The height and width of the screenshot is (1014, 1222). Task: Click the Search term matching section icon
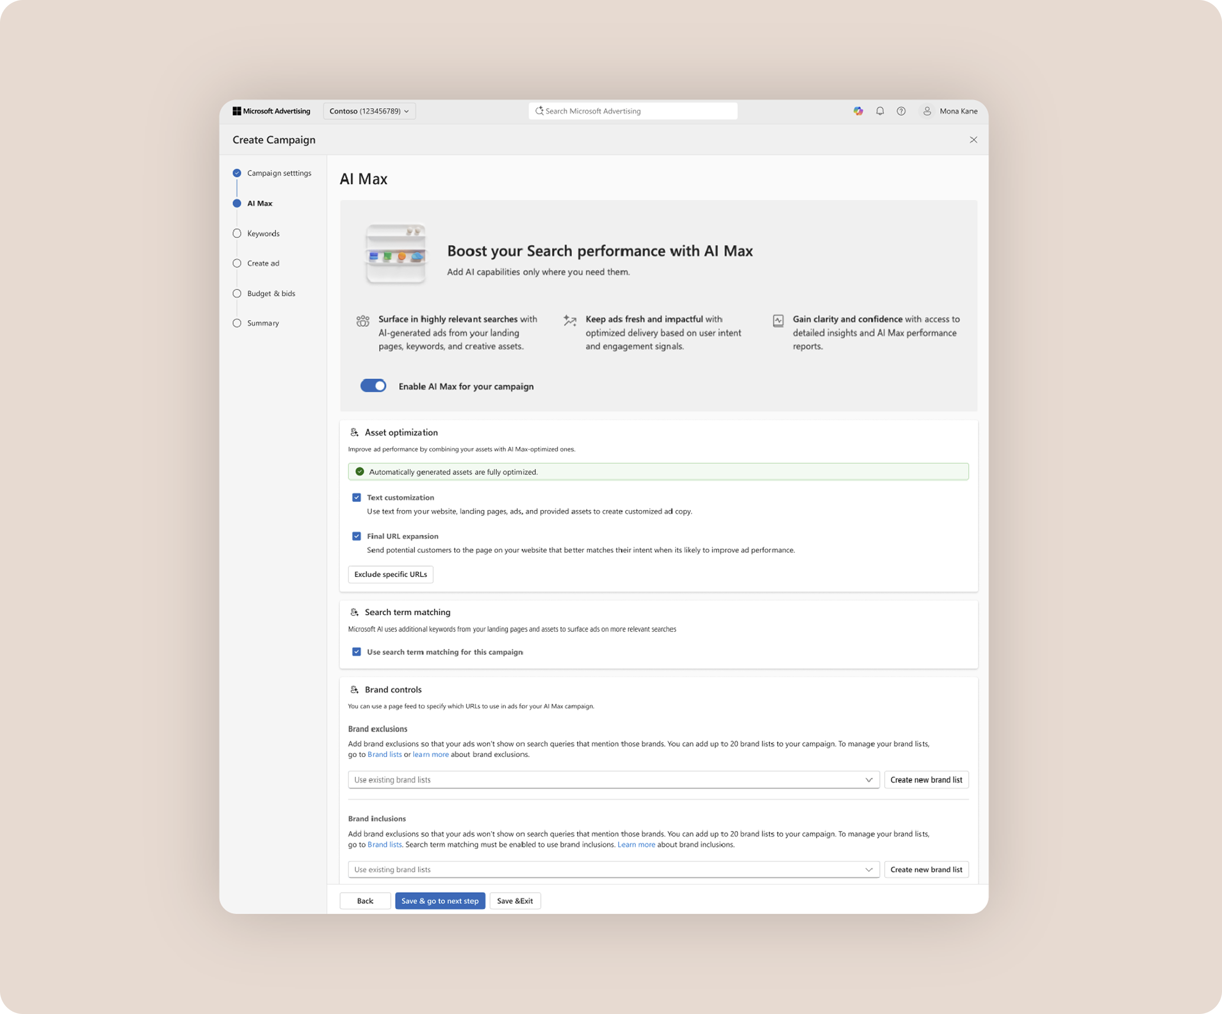[x=354, y=612]
